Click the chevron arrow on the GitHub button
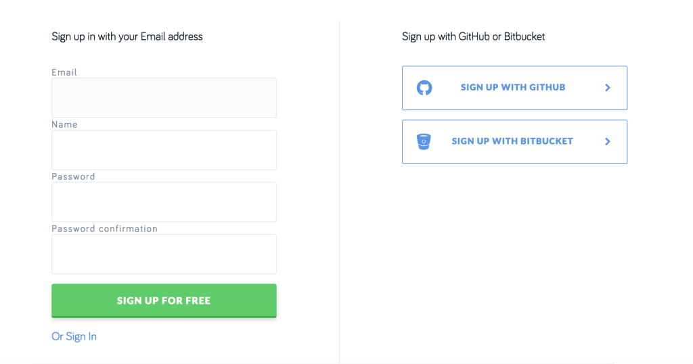Viewport: 693px width, 364px height. (x=608, y=88)
